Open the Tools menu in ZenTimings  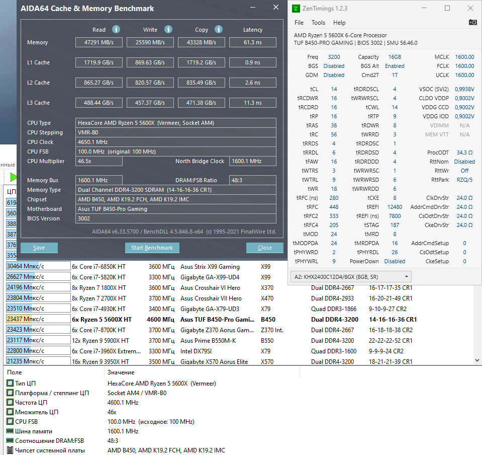click(x=318, y=23)
